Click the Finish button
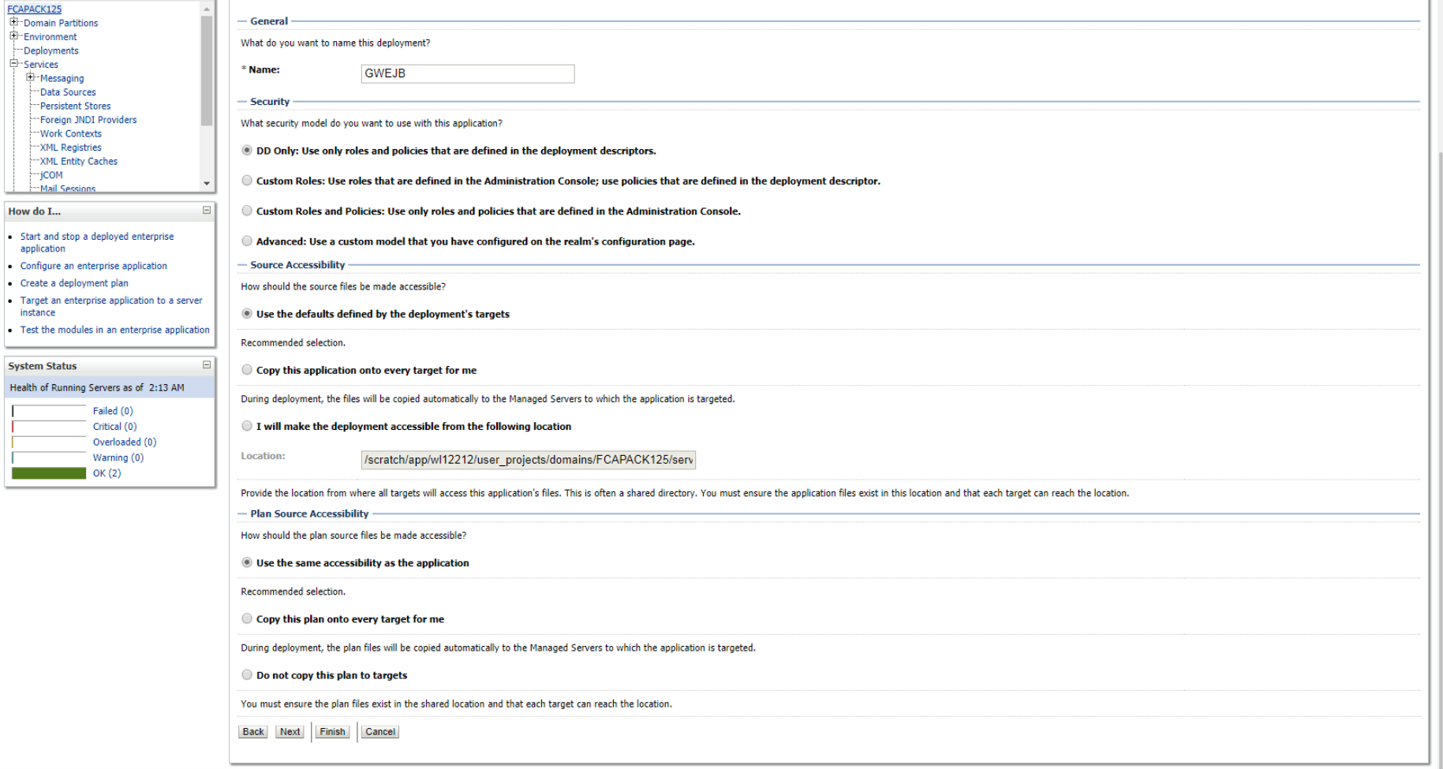Viewport: 1443px width, 769px height. pyautogui.click(x=331, y=731)
